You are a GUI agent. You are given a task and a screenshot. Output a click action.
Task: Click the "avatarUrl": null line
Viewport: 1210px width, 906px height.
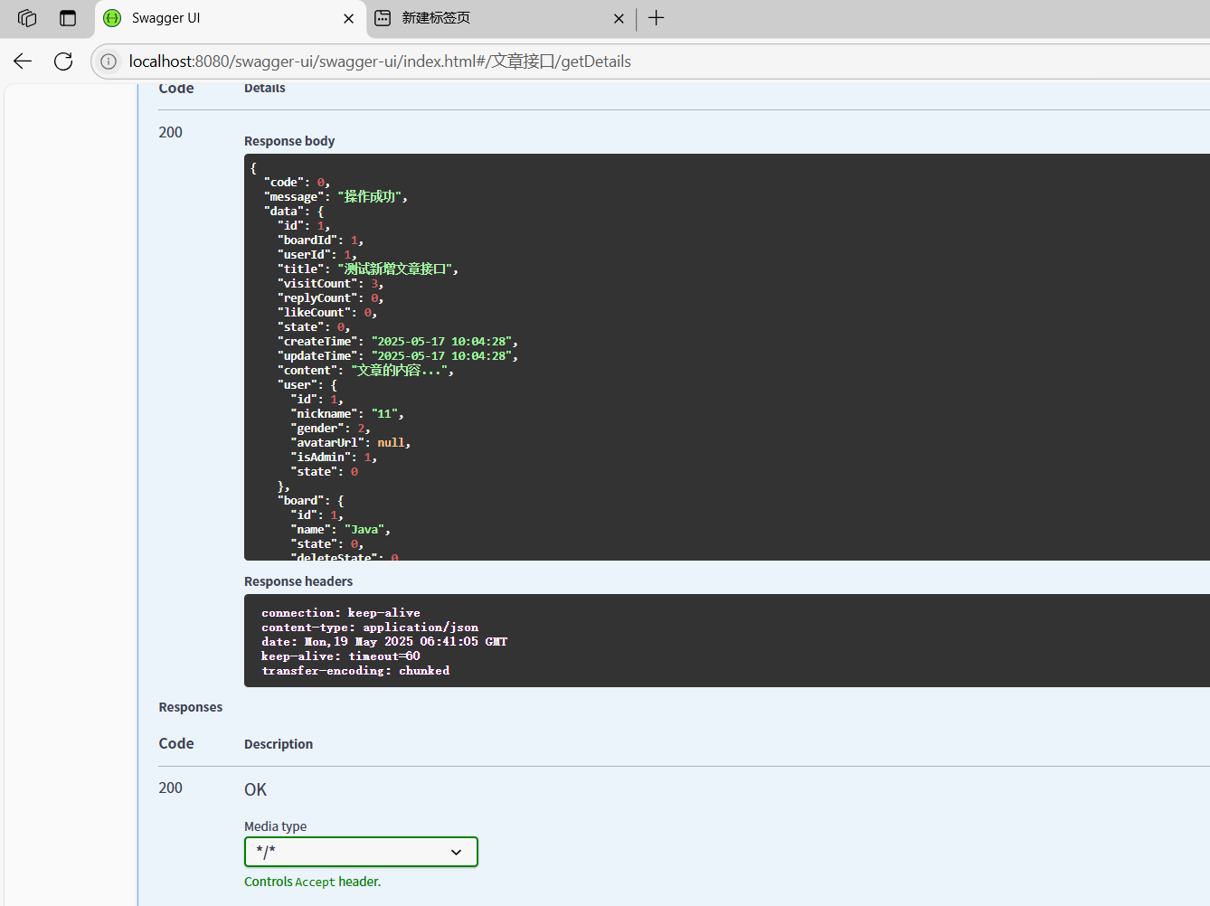351,443
